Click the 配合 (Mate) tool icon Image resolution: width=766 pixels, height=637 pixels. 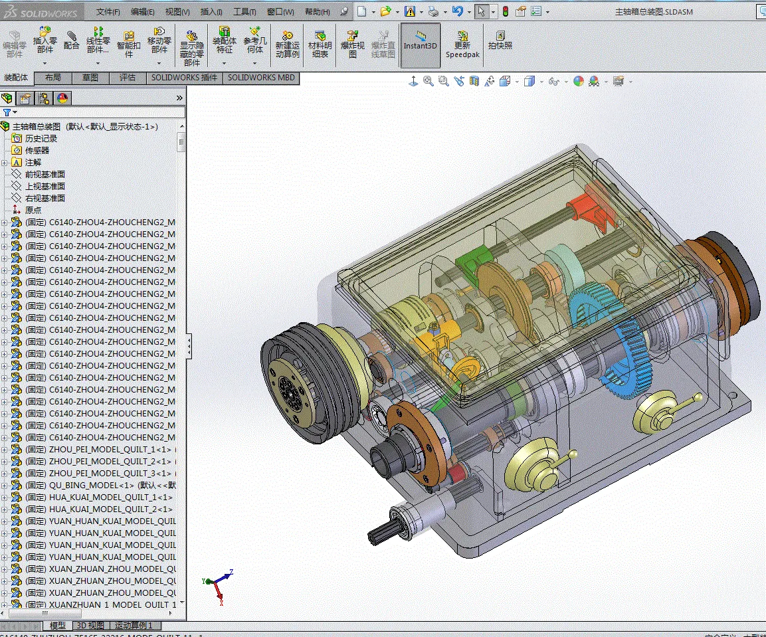(x=71, y=40)
